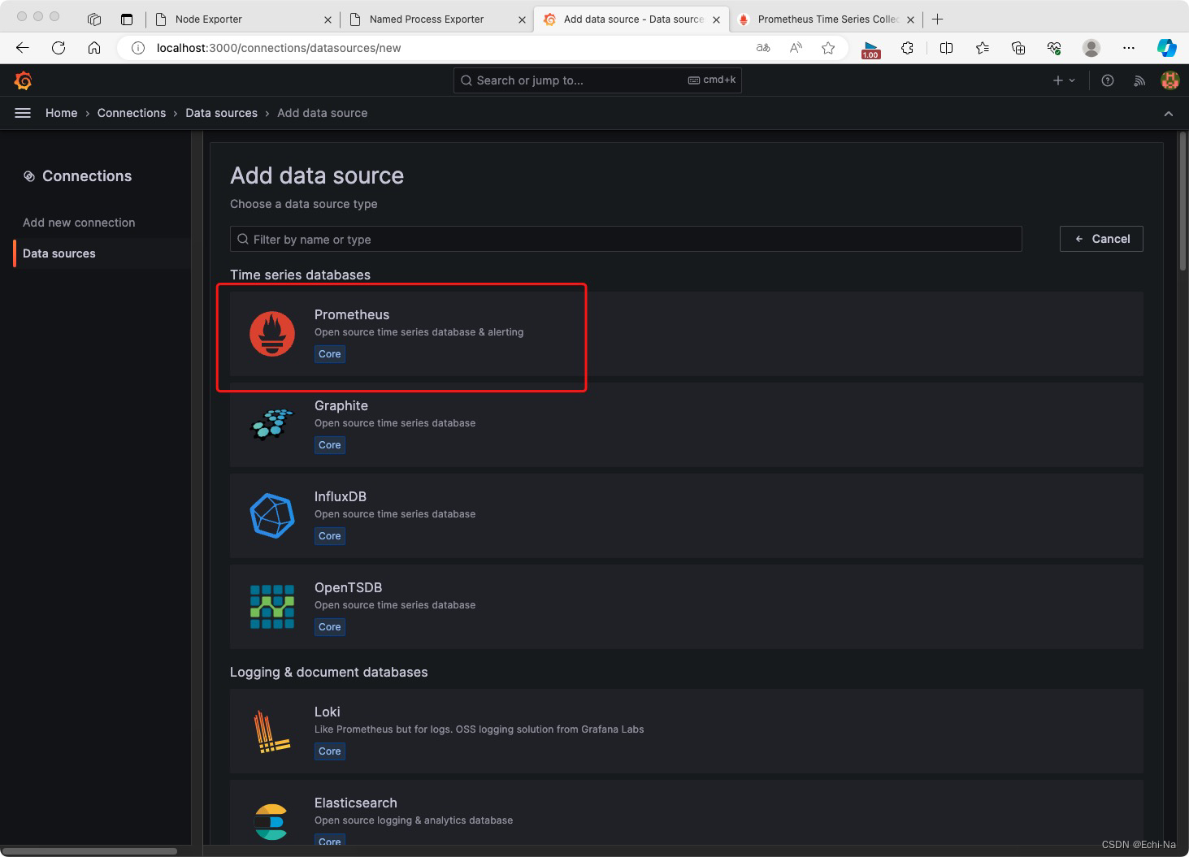Open the hamburger navigation menu
The height and width of the screenshot is (857, 1189).
click(23, 113)
